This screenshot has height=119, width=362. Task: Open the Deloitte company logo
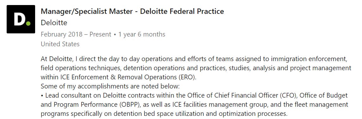(21, 19)
